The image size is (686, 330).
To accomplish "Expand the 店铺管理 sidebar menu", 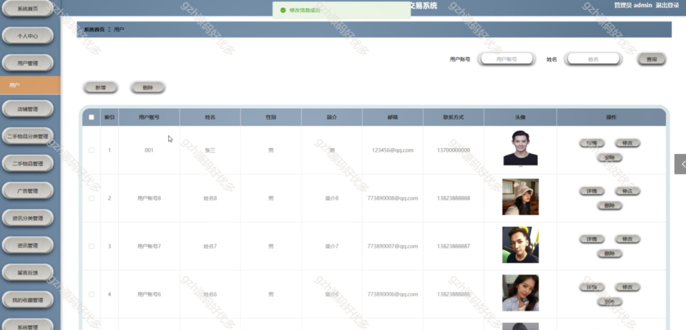I will click(x=27, y=109).
